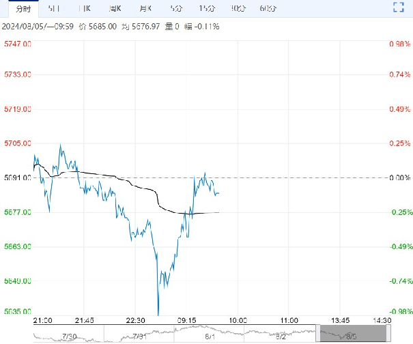413x344 pixels.
Task: Select the 日K daily candlestick tab
Action: tap(85, 8)
